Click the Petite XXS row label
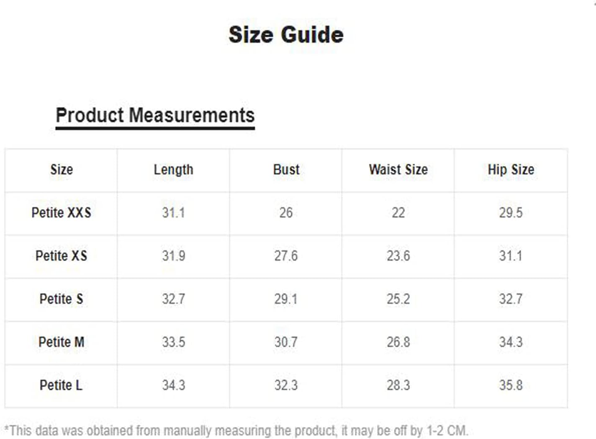Screen dimensions: 596x439 62,213
